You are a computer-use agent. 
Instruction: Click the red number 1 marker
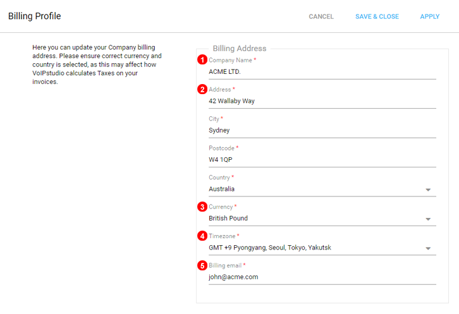202,59
